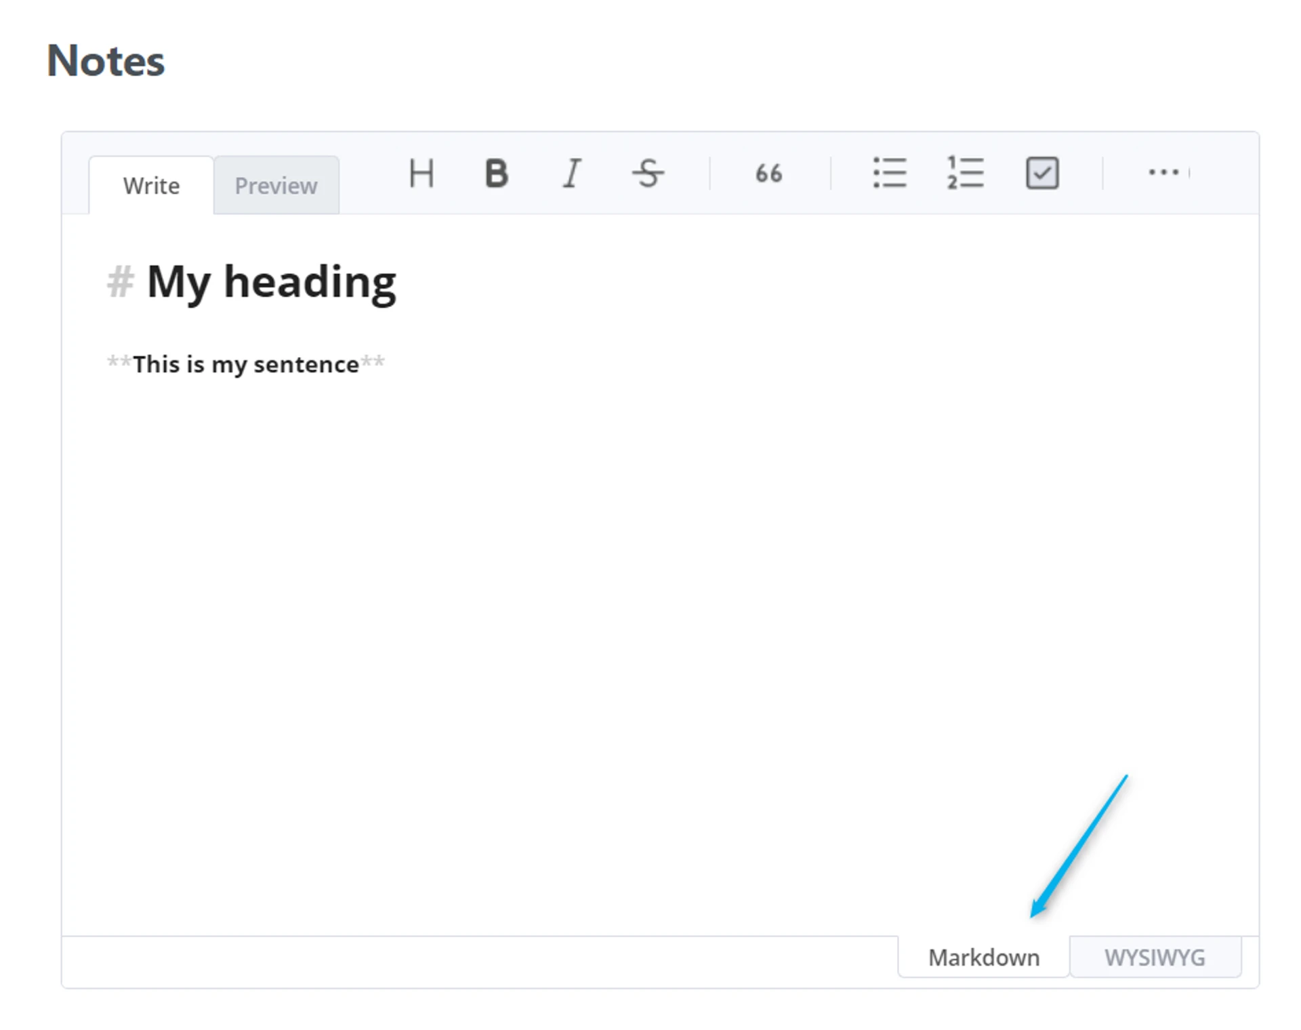Select Markdown editing mode

click(983, 957)
